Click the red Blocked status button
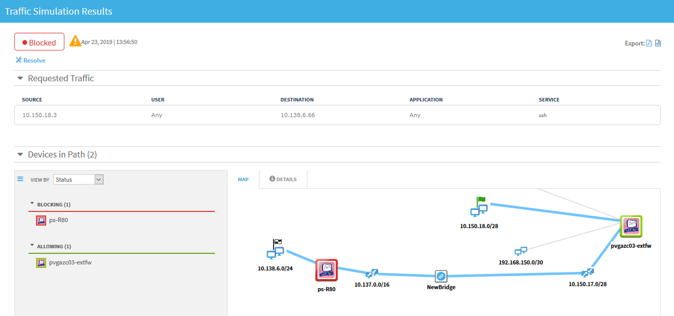This screenshot has width=674, height=316. pyautogui.click(x=39, y=42)
